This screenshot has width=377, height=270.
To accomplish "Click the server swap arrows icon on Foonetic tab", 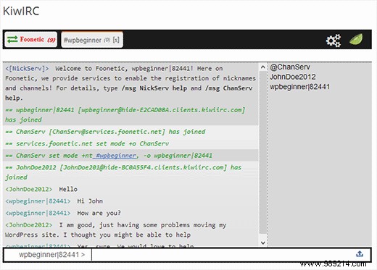I will pos(12,39).
